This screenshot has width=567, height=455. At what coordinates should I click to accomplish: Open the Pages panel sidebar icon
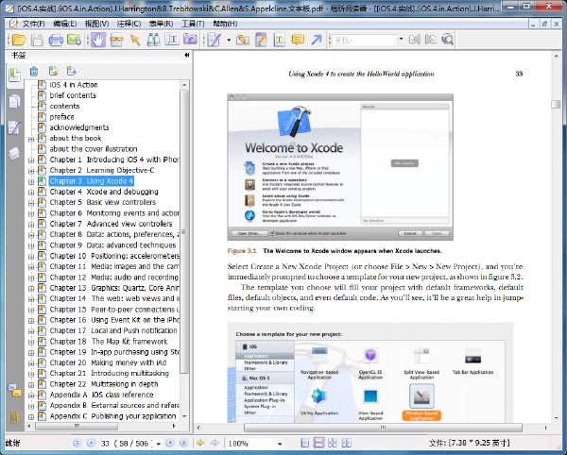(14, 102)
